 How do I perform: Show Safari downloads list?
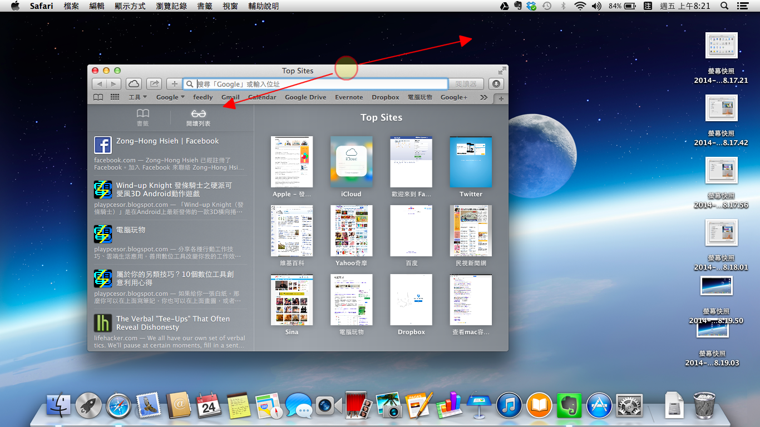[x=497, y=84]
